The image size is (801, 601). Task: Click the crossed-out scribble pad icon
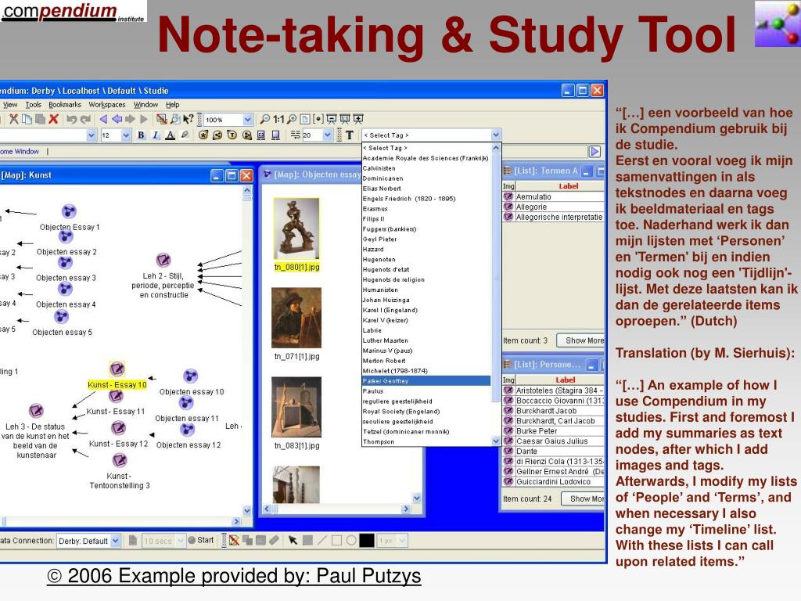(x=234, y=540)
